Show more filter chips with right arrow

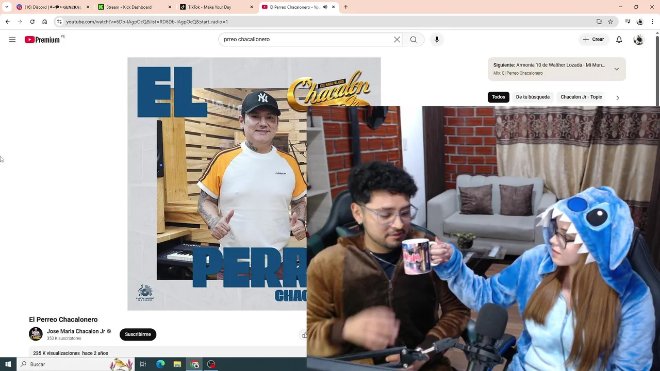[x=617, y=97]
